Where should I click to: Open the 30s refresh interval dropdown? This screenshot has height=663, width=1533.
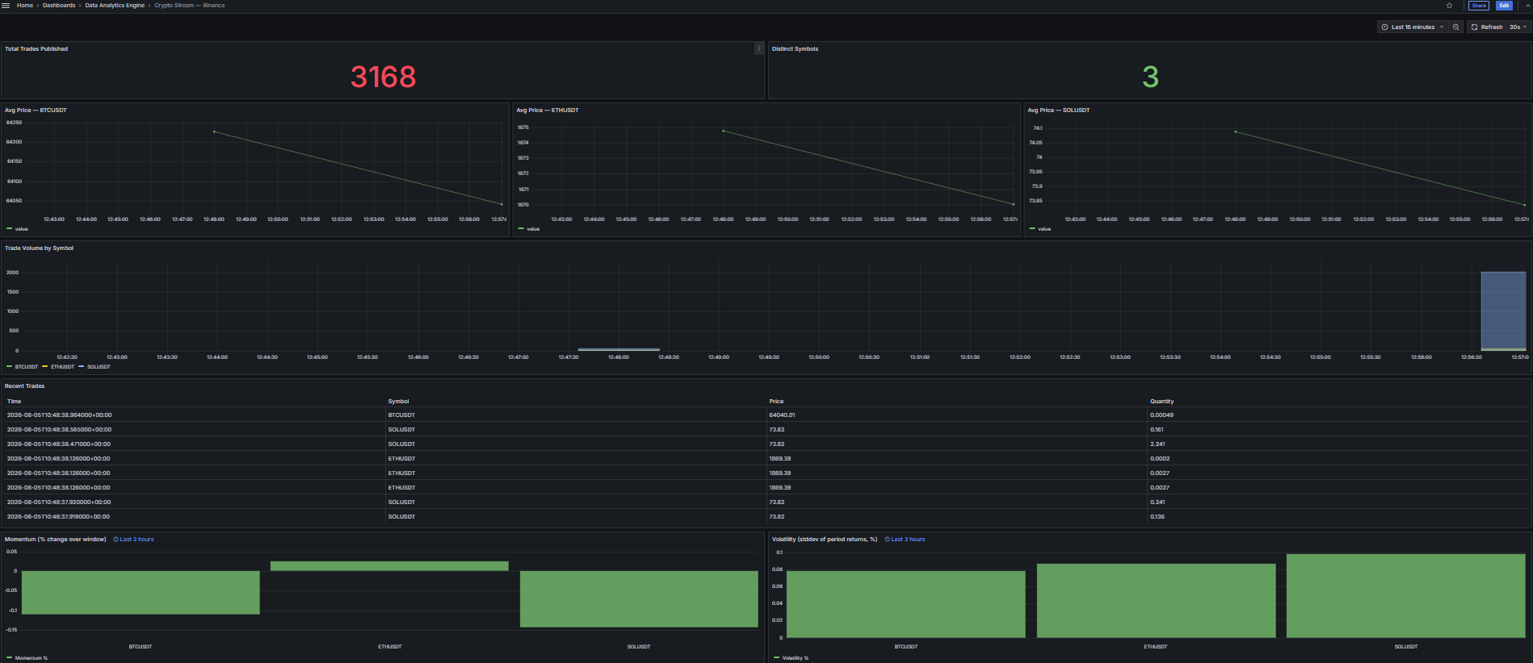point(1518,27)
